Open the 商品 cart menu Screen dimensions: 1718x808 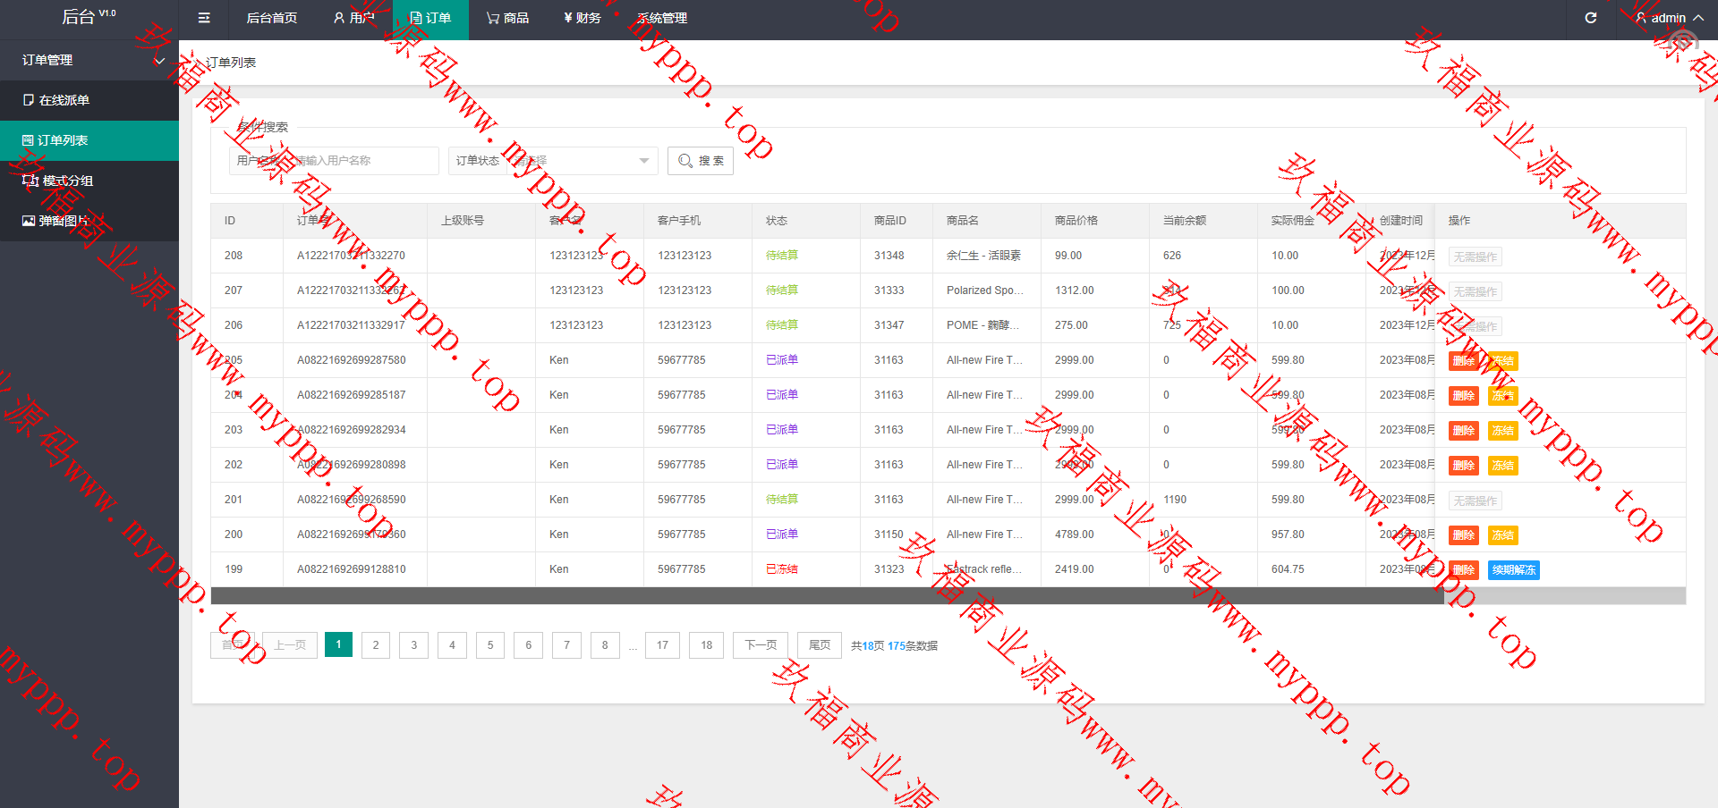[x=507, y=18]
